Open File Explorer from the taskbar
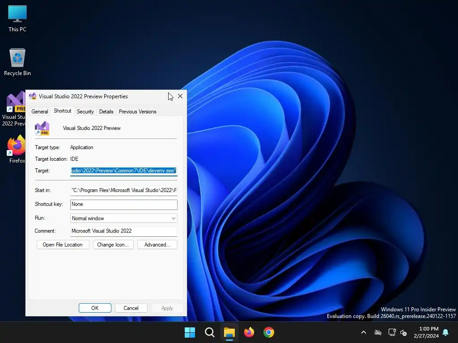Screen dimensions: 458x343 pos(229,332)
